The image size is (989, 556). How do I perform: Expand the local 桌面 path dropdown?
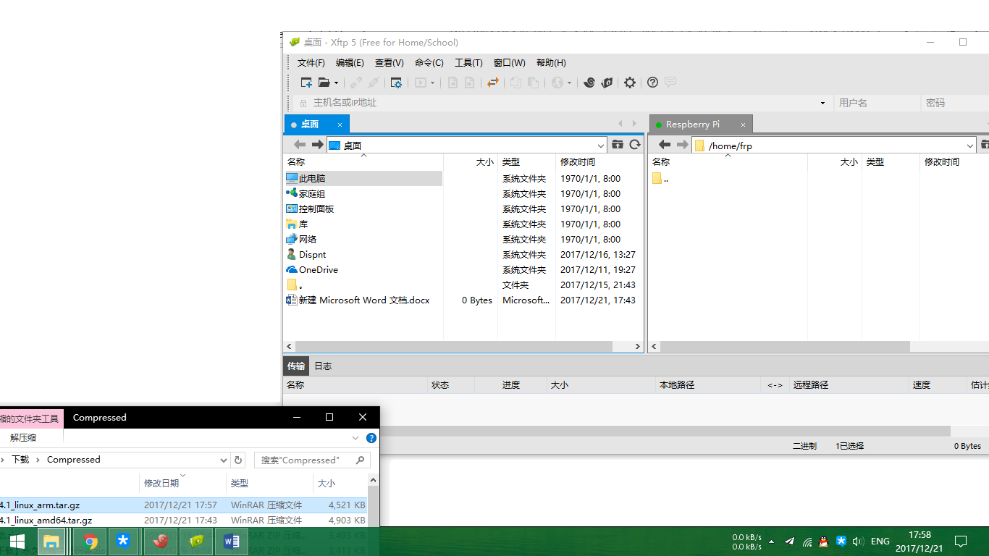coord(601,146)
